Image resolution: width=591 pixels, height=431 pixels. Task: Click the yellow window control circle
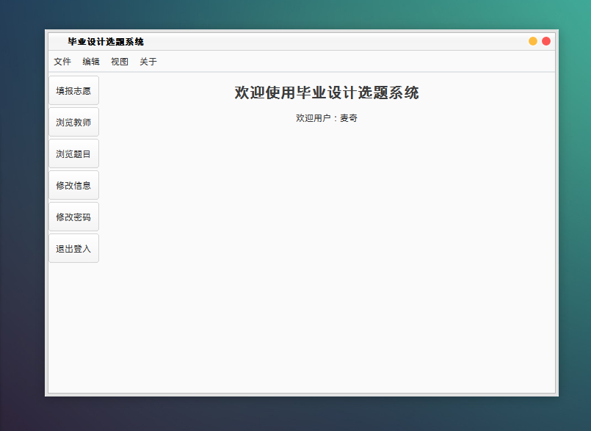(x=532, y=41)
